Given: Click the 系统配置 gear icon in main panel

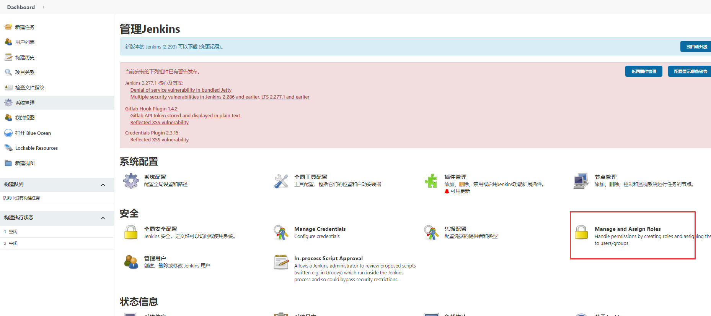Looking at the screenshot, I should tap(131, 181).
